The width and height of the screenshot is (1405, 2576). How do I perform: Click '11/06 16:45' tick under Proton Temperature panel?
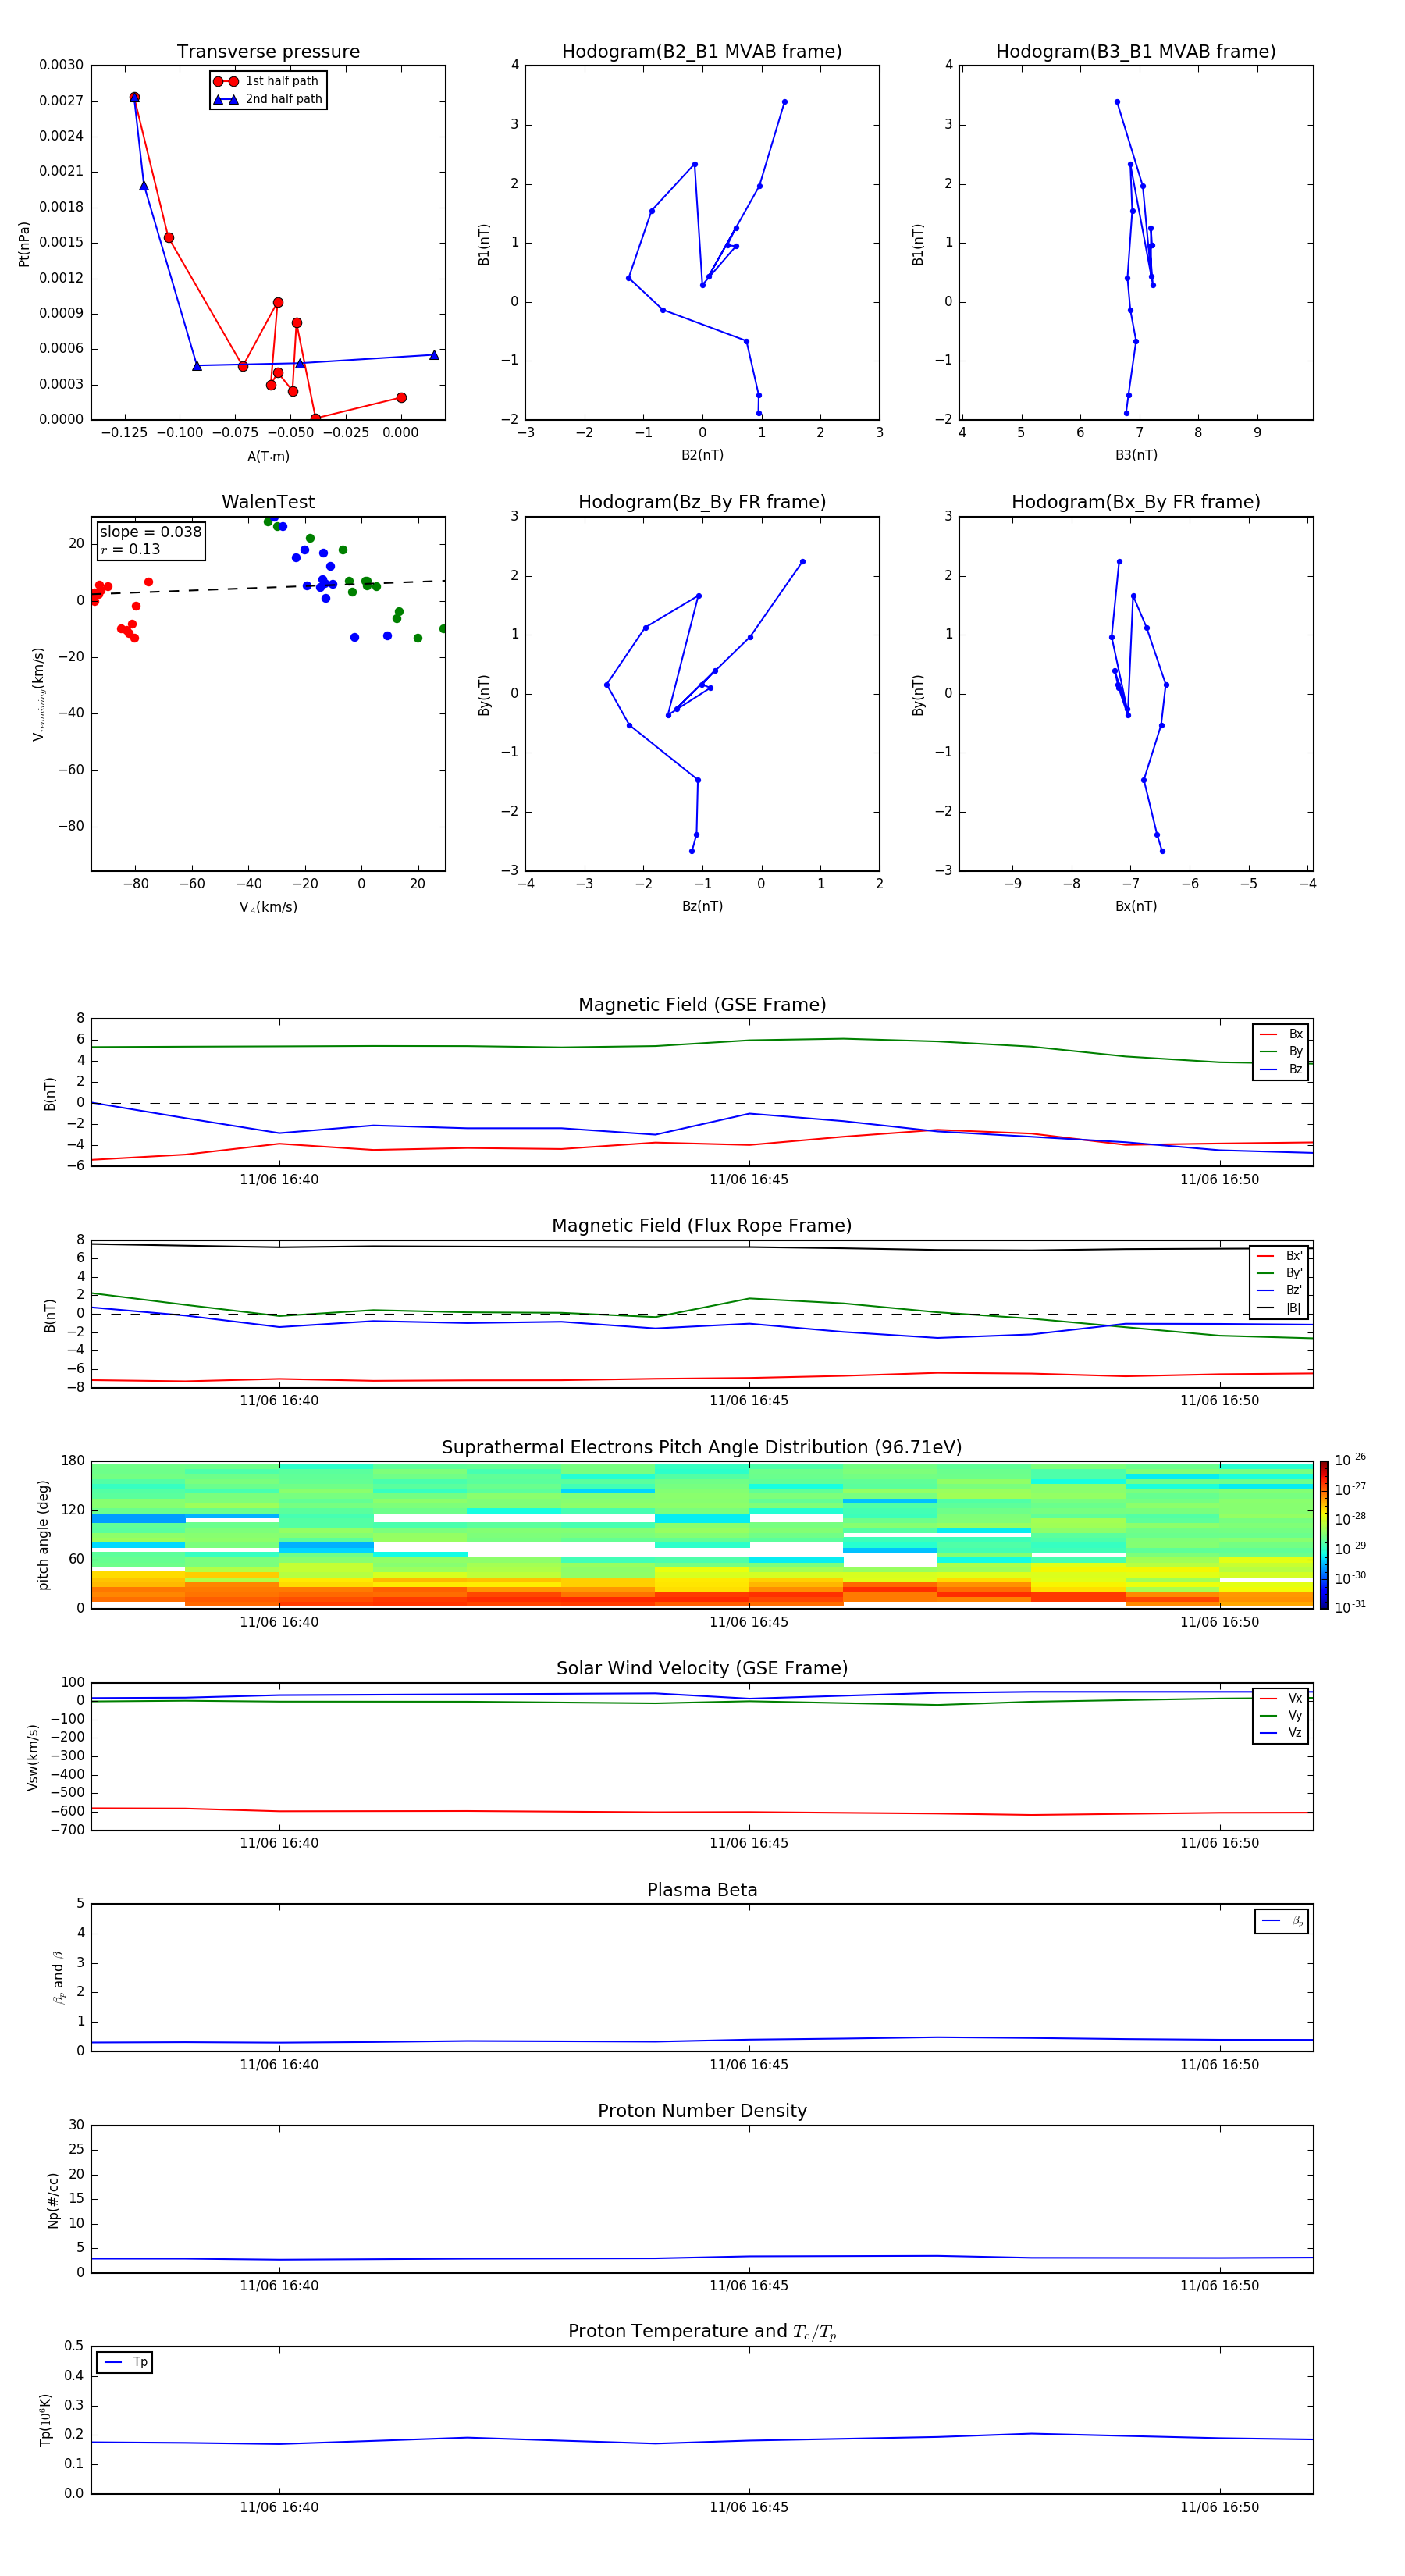click(749, 2507)
